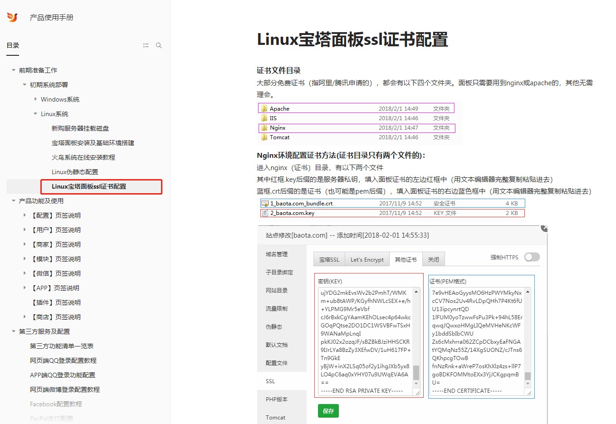Open 网页端QQ登录配置教程 in sidebar
This screenshot has height=424, width=616.
click(x=63, y=361)
